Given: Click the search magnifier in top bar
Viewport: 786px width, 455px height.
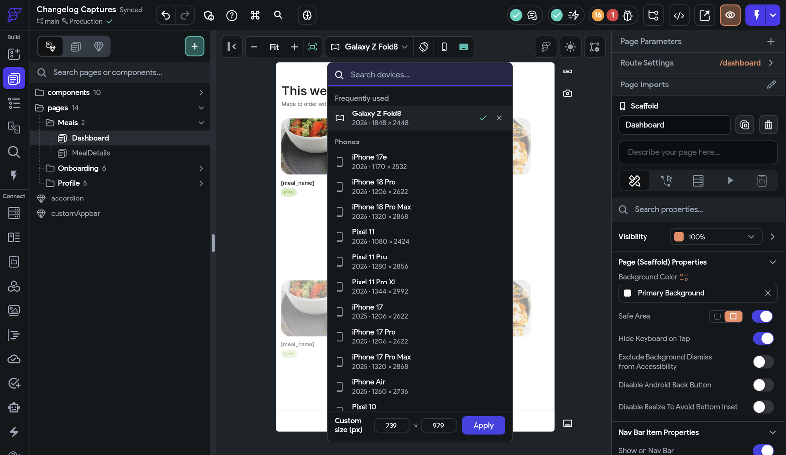Looking at the screenshot, I should click(278, 15).
